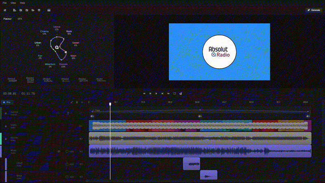Click the new document icon in toolbar
The image size is (325, 183).
[15, 10]
